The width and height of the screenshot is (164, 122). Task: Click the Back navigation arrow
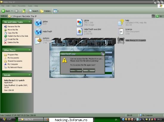pos(6,11)
